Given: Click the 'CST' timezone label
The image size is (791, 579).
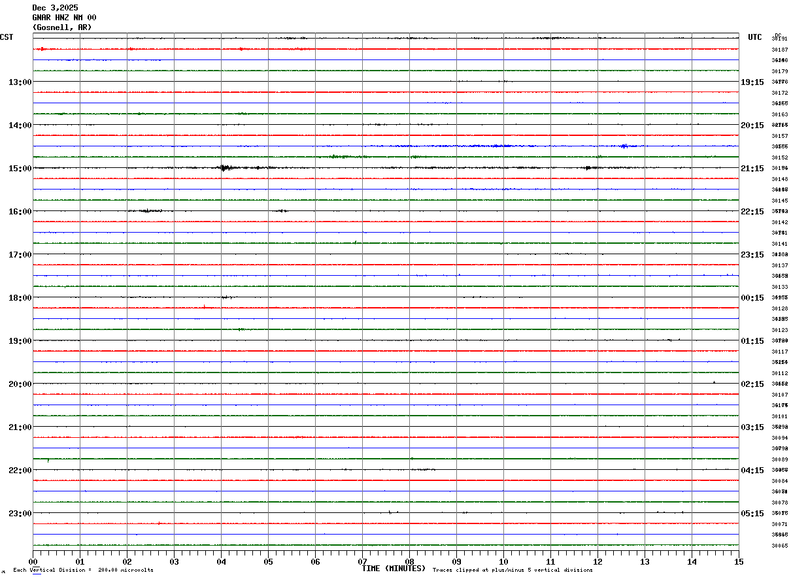Looking at the screenshot, I should point(7,37).
